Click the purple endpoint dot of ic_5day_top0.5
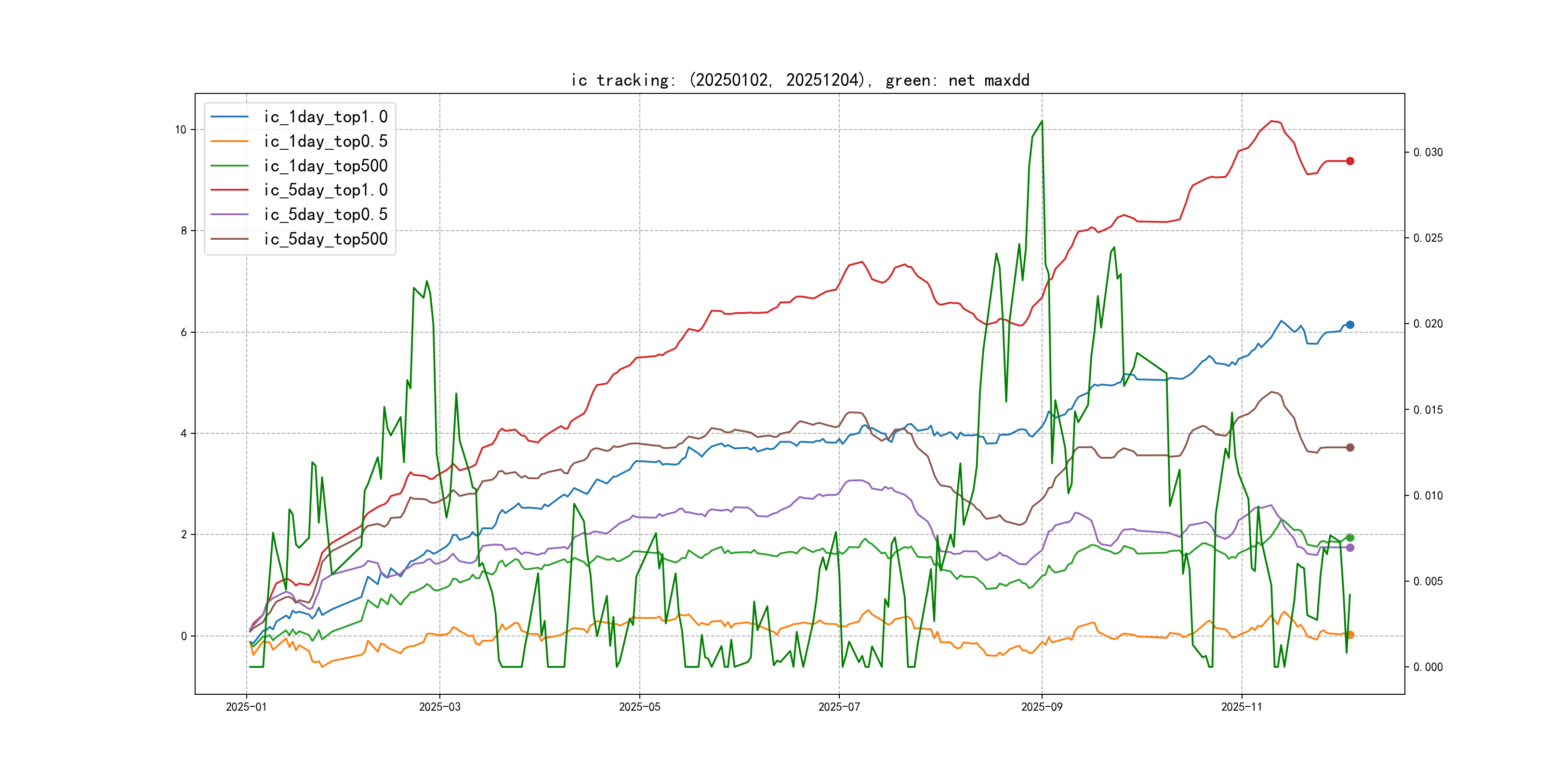The image size is (1561, 780). click(1349, 547)
